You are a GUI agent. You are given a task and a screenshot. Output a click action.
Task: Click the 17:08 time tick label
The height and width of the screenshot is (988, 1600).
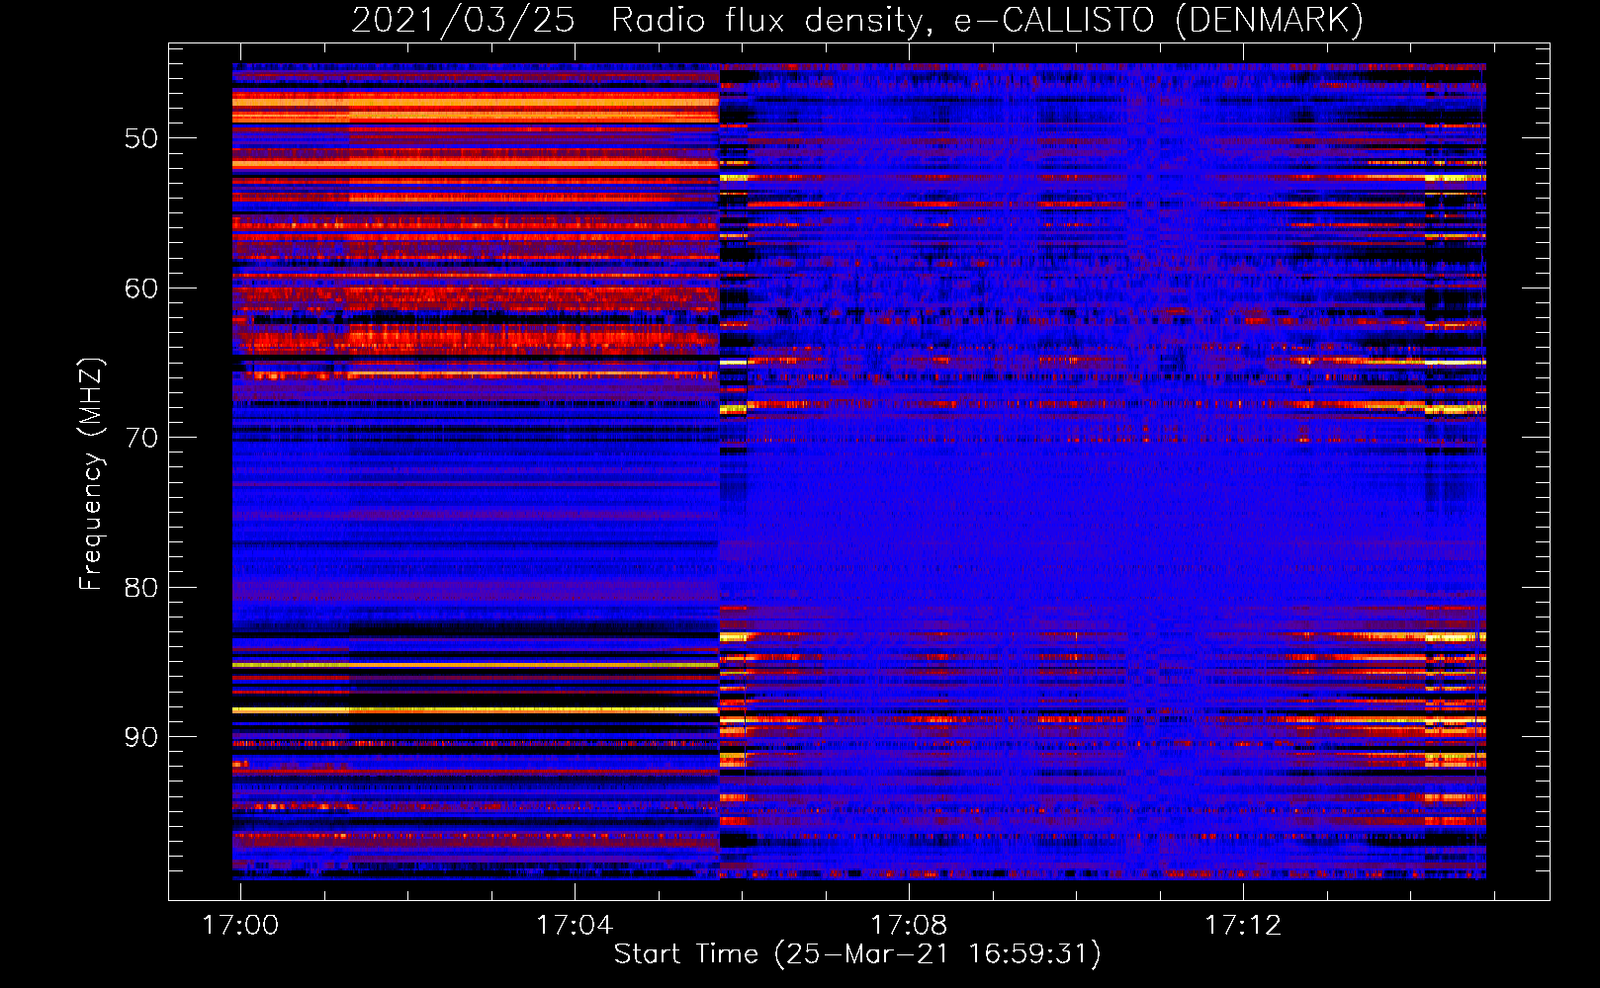909,926
